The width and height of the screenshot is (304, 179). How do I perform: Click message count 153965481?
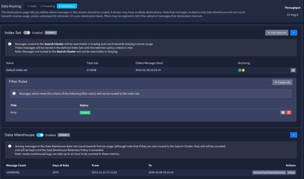[13, 172]
